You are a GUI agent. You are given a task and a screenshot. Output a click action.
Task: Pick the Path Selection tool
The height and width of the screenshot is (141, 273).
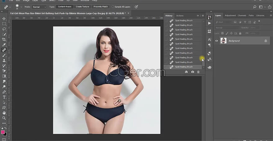click(x=4, y=102)
